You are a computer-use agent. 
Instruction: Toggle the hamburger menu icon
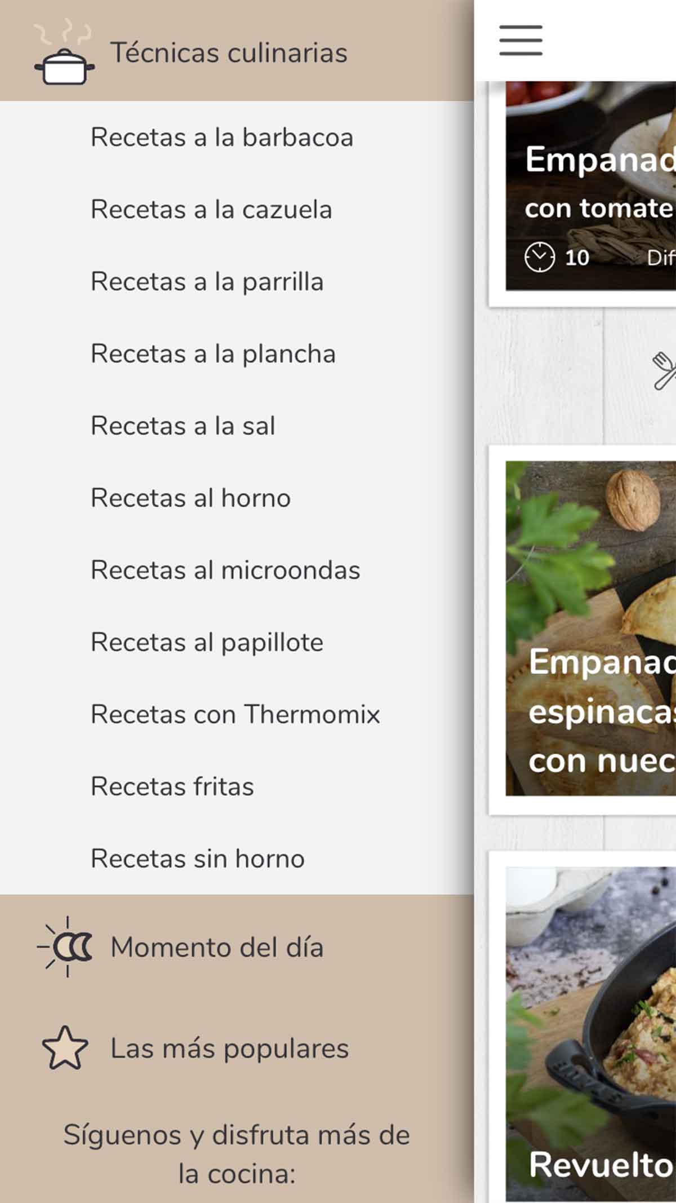coord(521,40)
